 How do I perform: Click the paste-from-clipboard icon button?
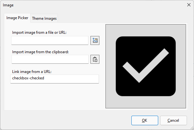[95, 59]
